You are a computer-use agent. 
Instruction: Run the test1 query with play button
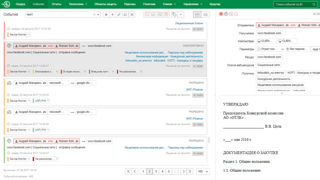pos(106,14)
